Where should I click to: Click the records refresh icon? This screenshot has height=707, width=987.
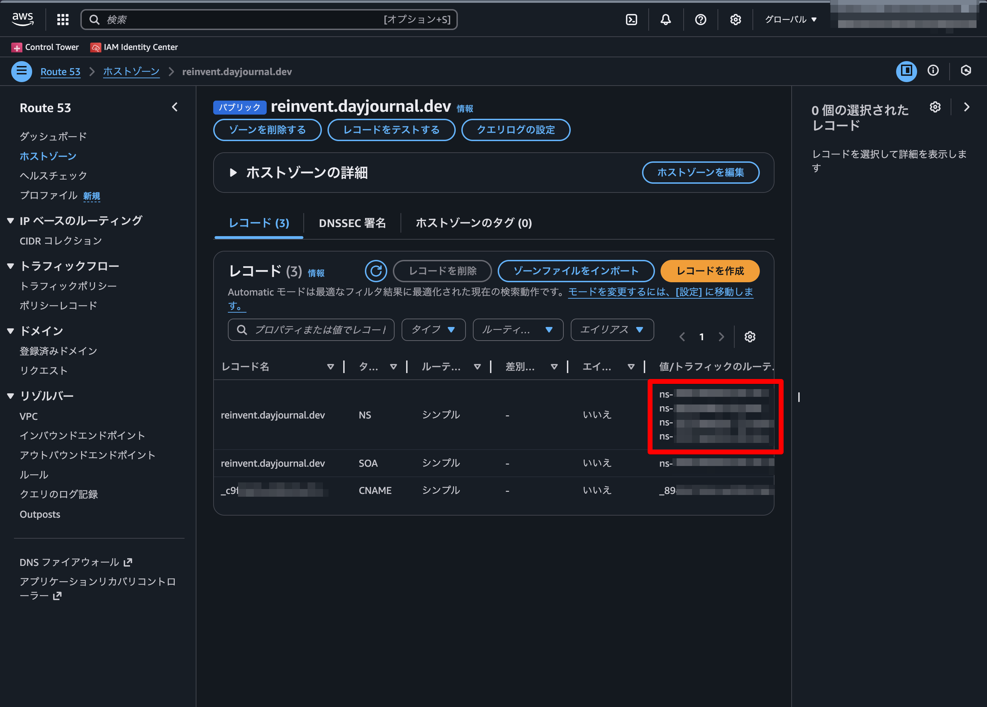tap(376, 271)
